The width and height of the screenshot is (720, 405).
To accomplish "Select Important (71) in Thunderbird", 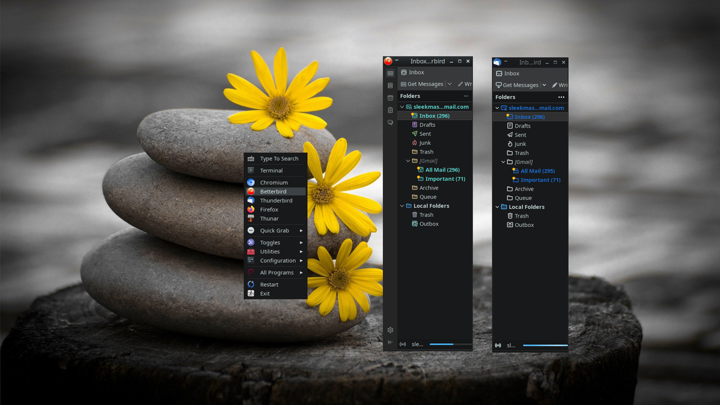I will [x=530, y=180].
